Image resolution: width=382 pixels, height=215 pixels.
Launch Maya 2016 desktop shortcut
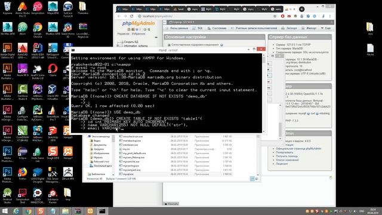(x=53, y=8)
